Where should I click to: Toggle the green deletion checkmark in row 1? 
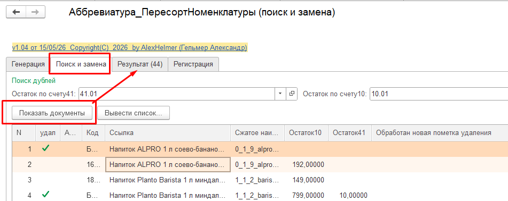(x=46, y=149)
